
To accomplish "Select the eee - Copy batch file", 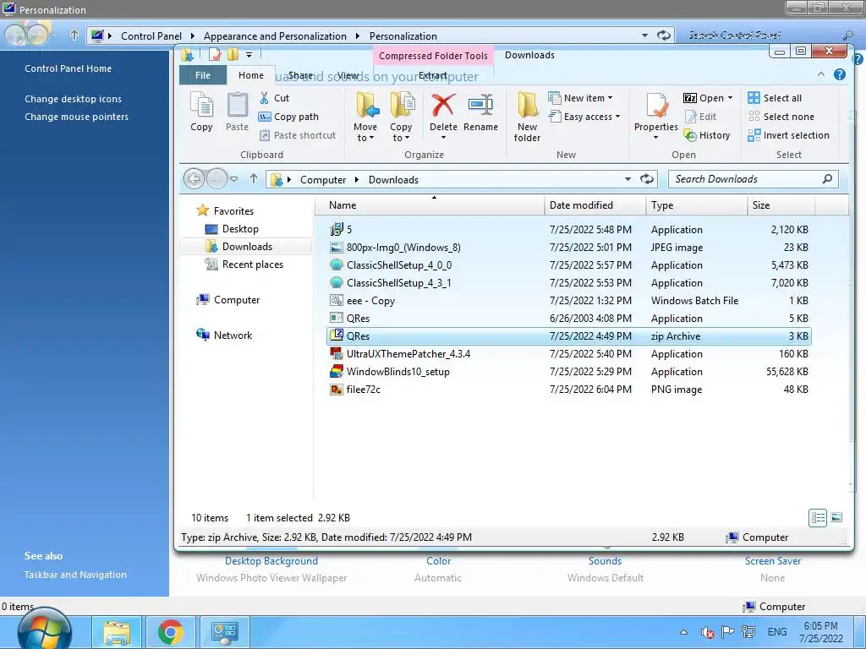I will [569, 301].
